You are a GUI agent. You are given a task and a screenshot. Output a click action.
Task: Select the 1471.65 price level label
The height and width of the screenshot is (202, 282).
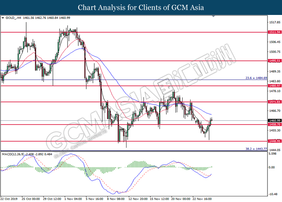click(x=274, y=102)
